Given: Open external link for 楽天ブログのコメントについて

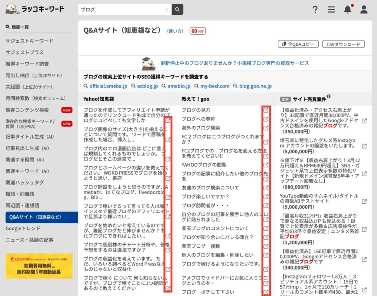Looking at the screenshot, I should coord(266,229).
